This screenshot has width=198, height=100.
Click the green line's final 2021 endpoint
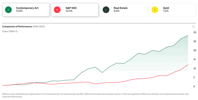tap(188, 36)
